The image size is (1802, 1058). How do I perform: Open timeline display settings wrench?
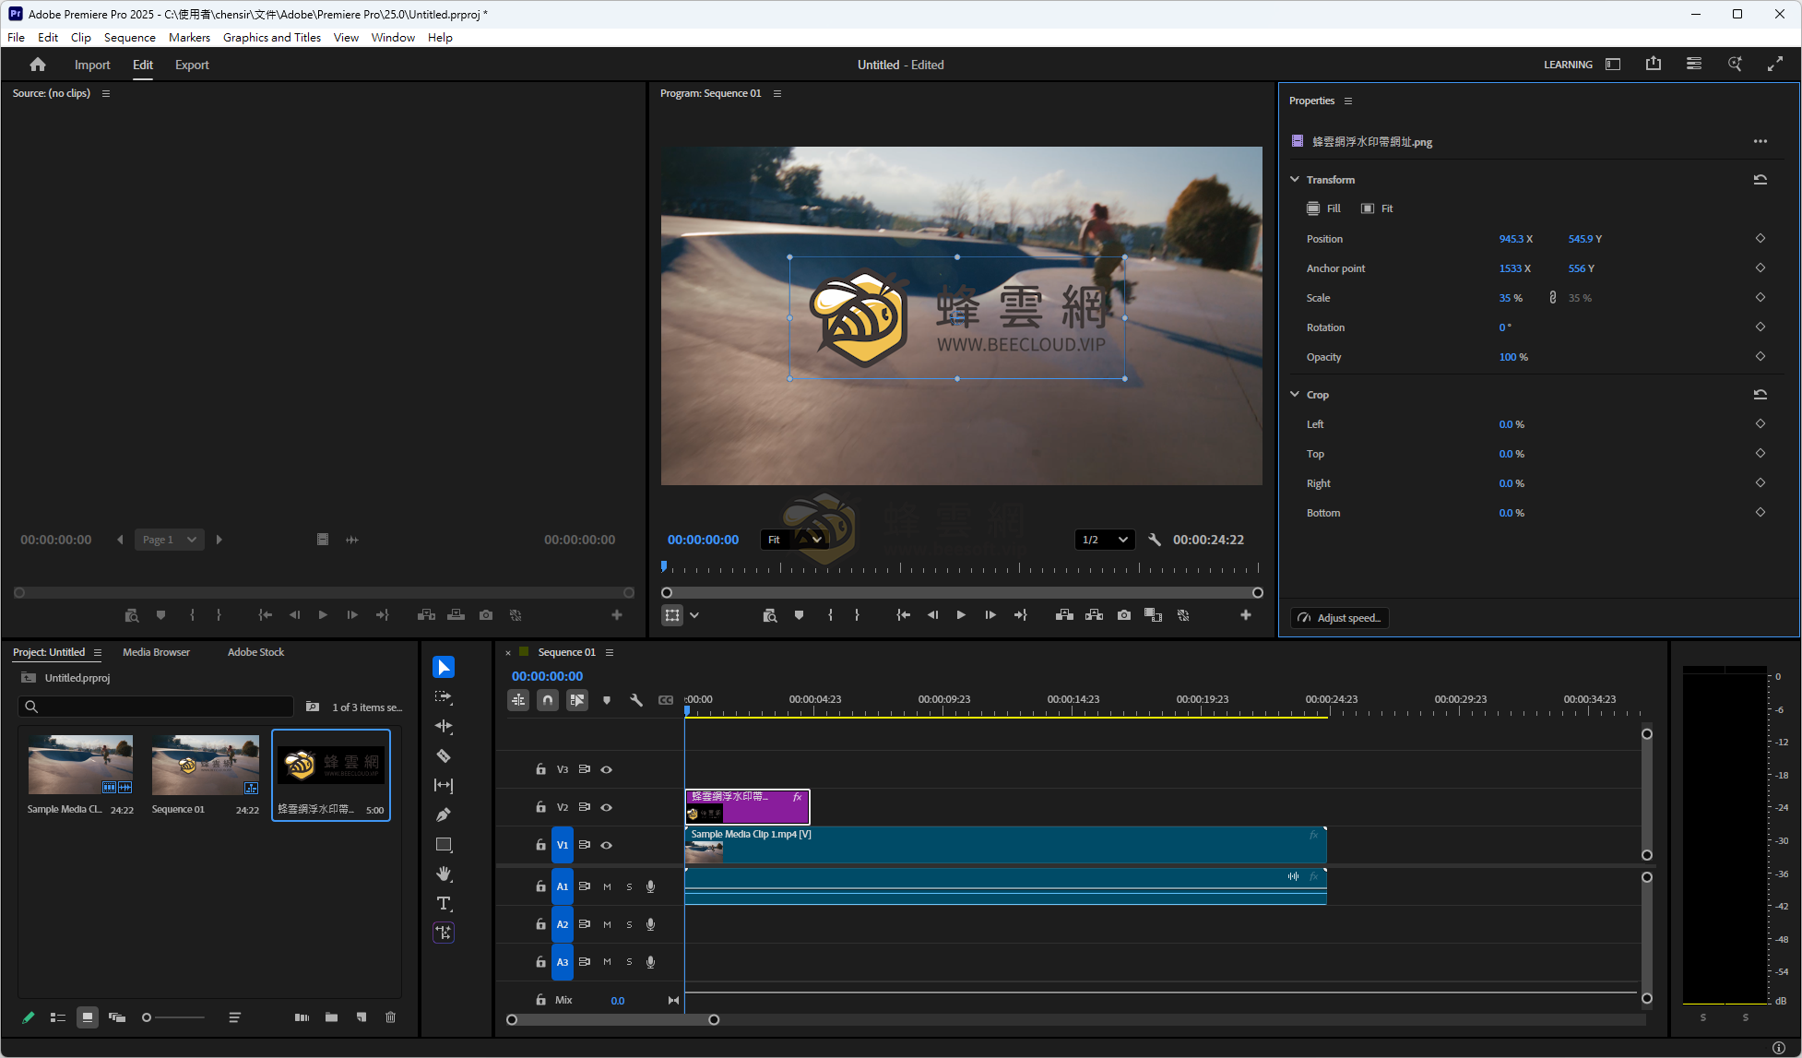(636, 700)
